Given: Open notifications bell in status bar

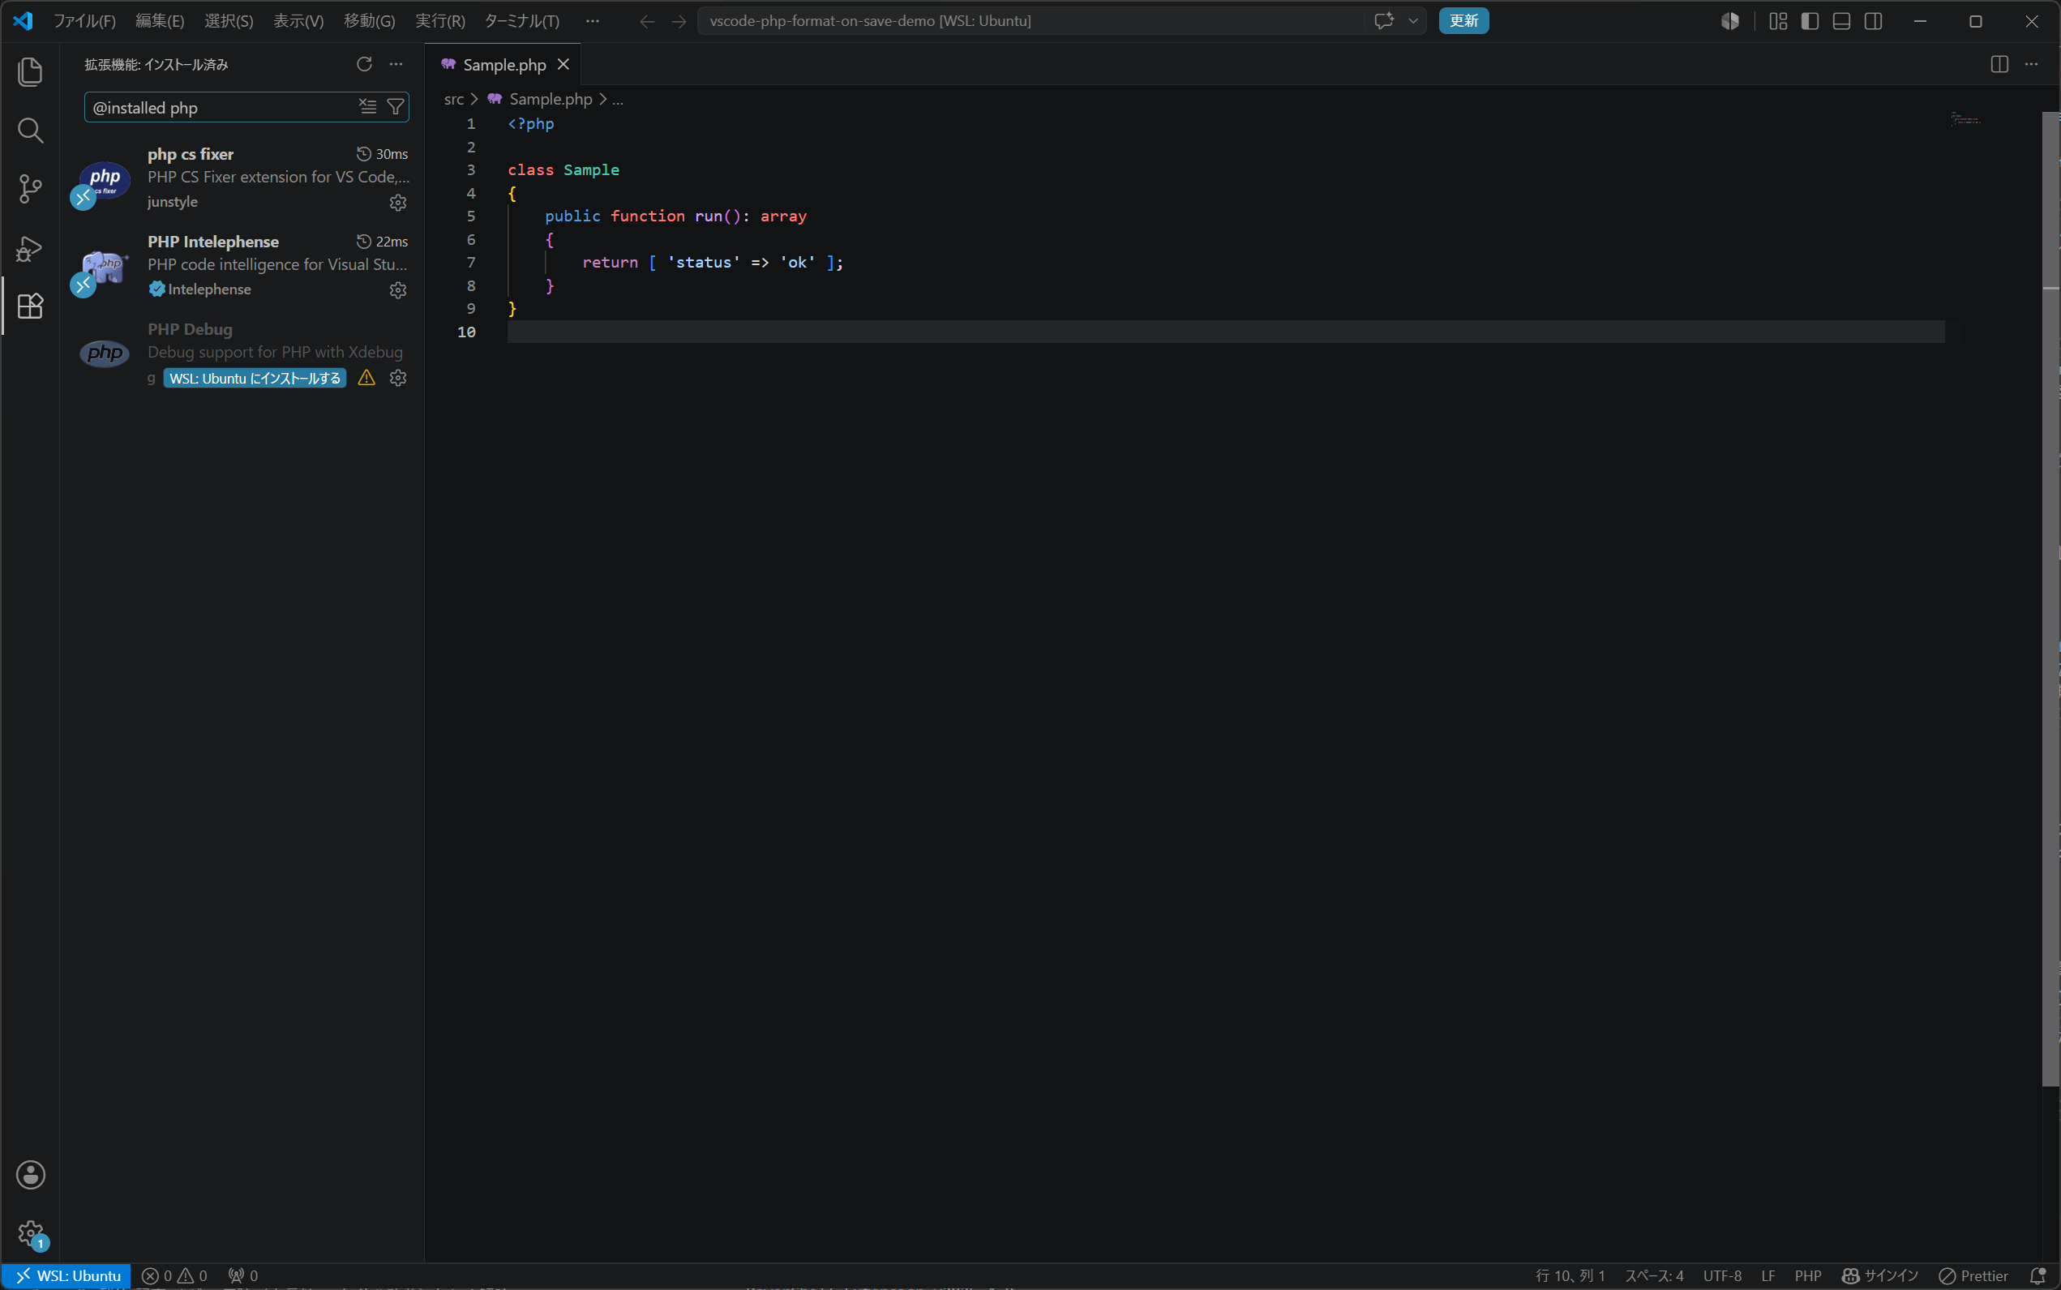Looking at the screenshot, I should coord(2038,1275).
